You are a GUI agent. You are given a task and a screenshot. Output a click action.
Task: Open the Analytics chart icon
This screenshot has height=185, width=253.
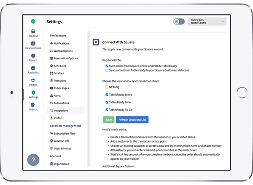pyautogui.click(x=33, y=68)
